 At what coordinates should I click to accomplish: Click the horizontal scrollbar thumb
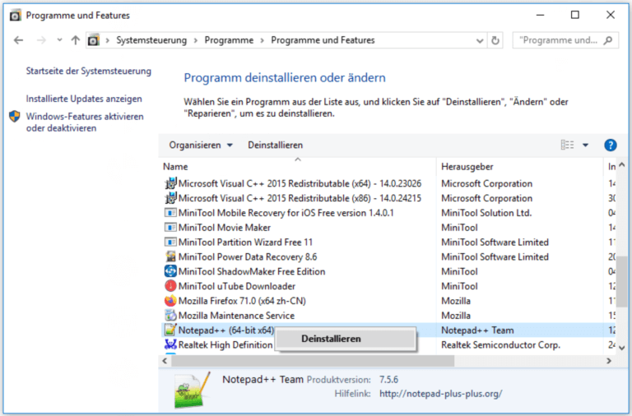click(x=313, y=361)
